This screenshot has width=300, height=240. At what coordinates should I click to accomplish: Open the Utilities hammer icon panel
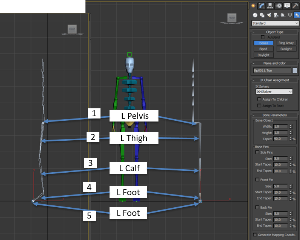295,6
